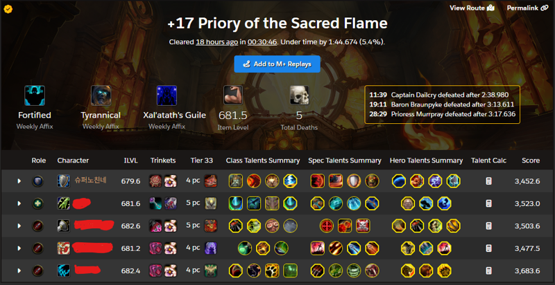Image resolution: width=555 pixels, height=285 pixels.
Task: Click the Fortified affix icon
Action: [35, 95]
